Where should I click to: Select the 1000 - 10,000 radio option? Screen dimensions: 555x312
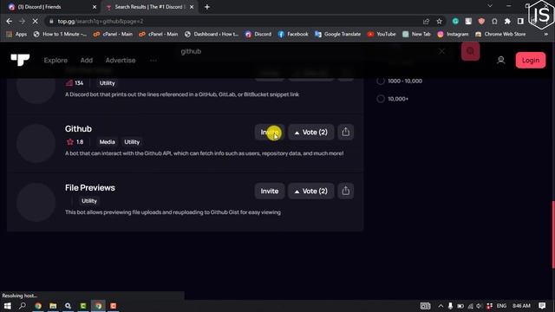coord(381,81)
